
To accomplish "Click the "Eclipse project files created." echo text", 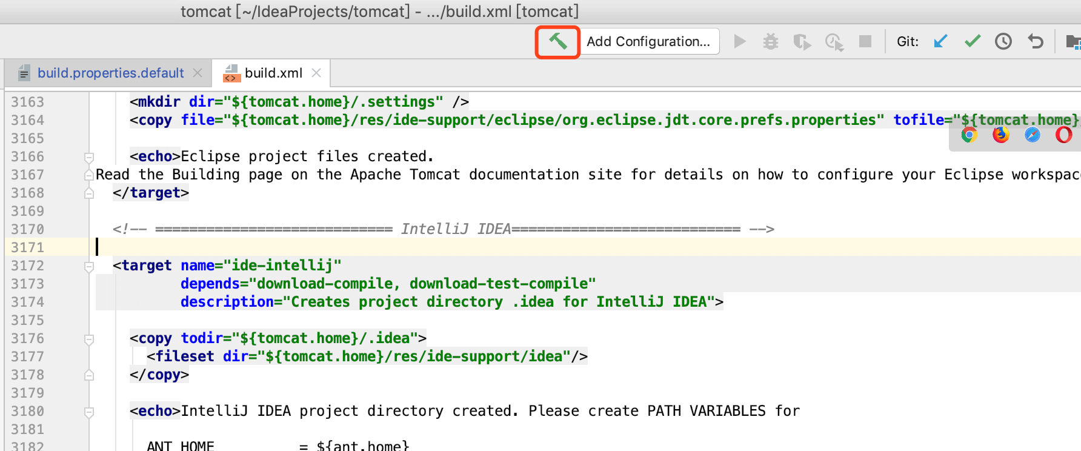I will (x=307, y=156).
